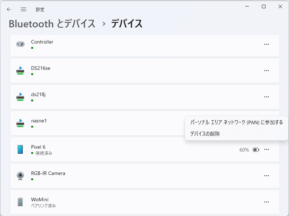Image resolution: width=289 pixels, height=216 pixels.
Task: Open the options menu for ds218j
Action: (x=267, y=96)
